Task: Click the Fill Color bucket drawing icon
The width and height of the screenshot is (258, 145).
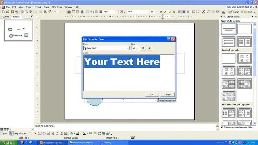Action: [71, 133]
